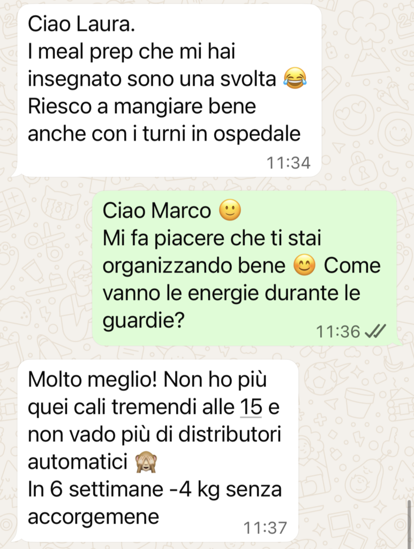This screenshot has height=549, width=414.
Task: Tap the see-no-evil monkey emoji
Action: 146,462
